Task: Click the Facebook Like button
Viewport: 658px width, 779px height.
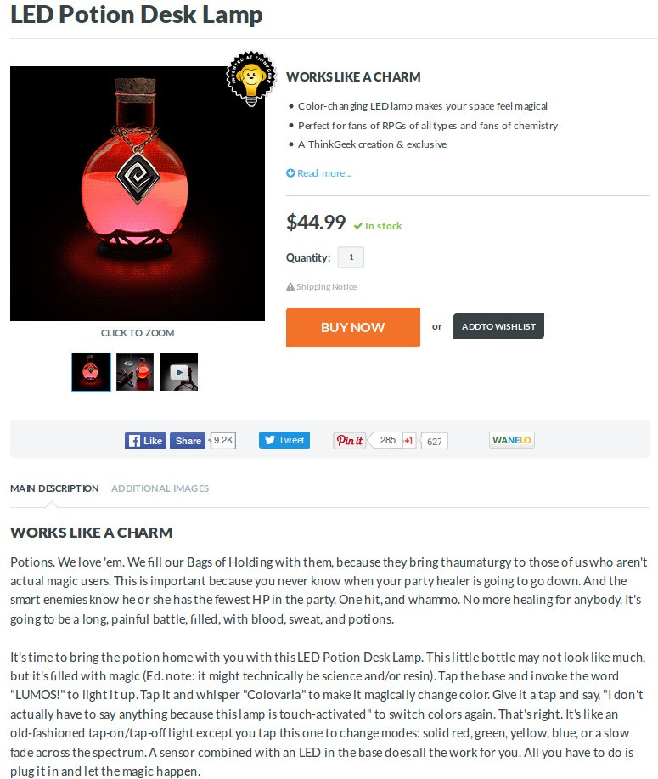Action: pyautogui.click(x=145, y=441)
